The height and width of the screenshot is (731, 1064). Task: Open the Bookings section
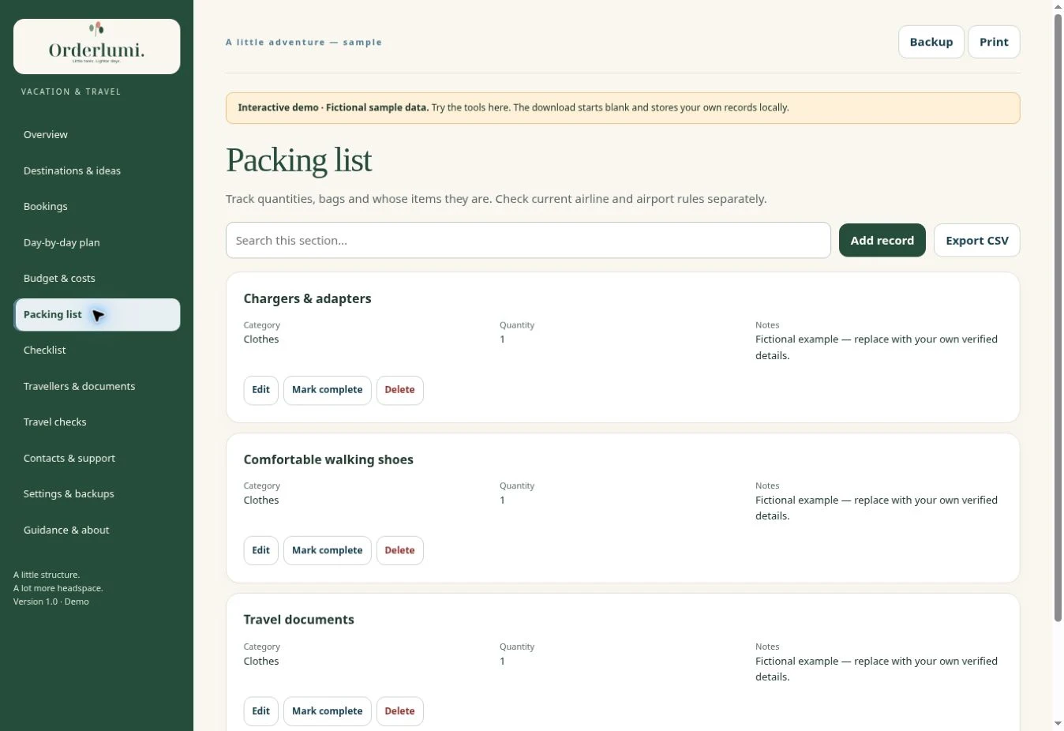96,207
